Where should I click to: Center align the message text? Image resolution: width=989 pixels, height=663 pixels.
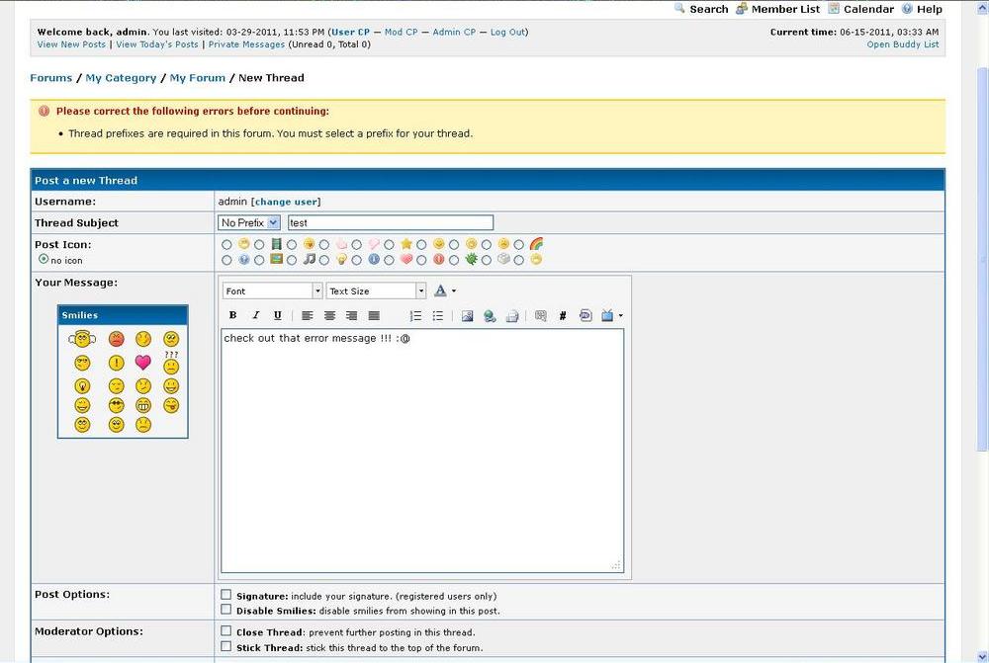click(x=329, y=316)
